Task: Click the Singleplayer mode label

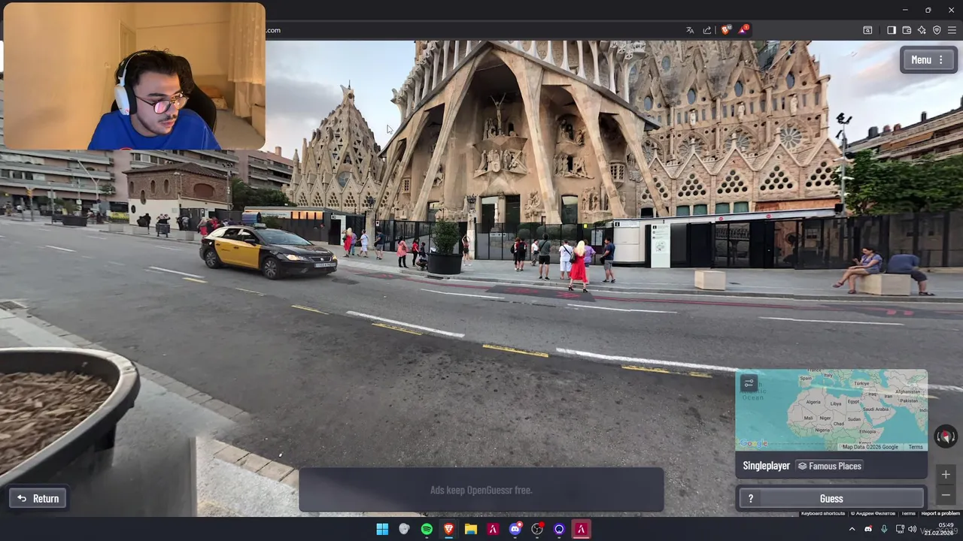Action: tap(766, 466)
